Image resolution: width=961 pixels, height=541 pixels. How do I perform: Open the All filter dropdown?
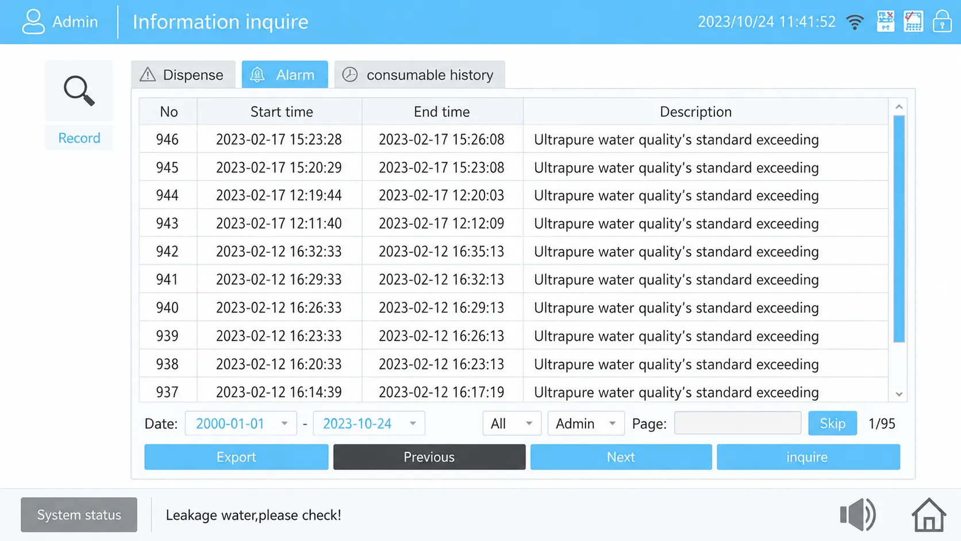click(512, 424)
